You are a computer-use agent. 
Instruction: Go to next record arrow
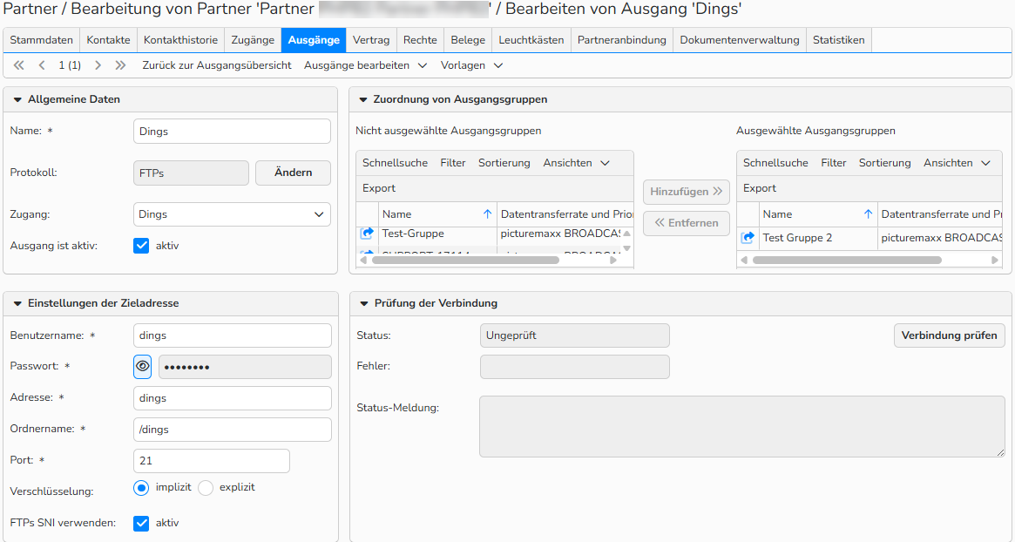(98, 65)
